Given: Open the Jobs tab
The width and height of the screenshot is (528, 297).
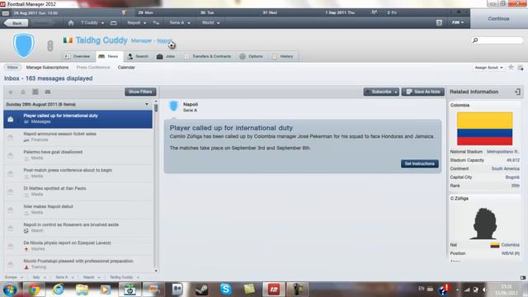Looking at the screenshot, I should pyautogui.click(x=166, y=56).
